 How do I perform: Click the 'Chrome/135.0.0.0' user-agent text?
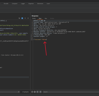tap(17, 55)
